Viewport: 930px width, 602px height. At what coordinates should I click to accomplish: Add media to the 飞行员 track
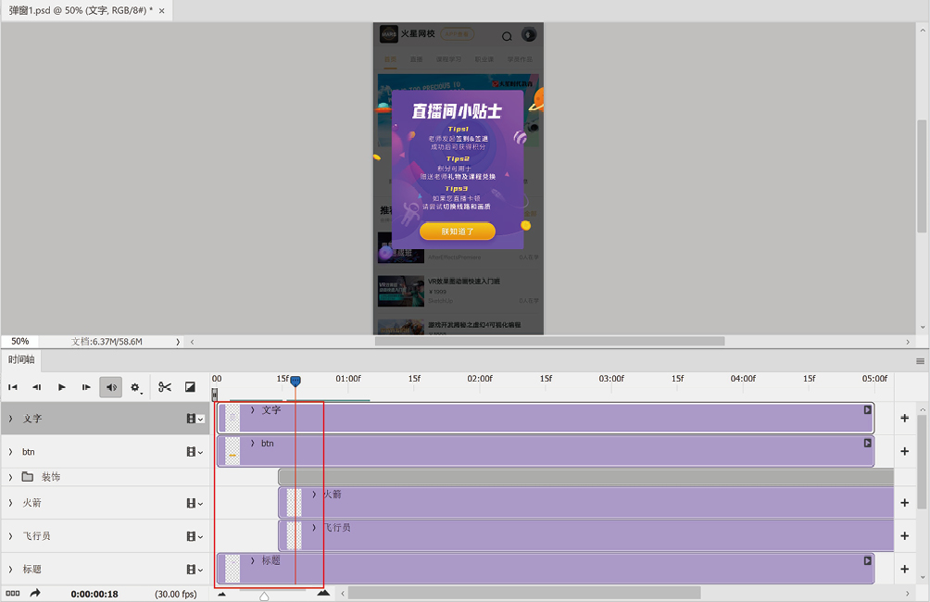[x=904, y=536]
